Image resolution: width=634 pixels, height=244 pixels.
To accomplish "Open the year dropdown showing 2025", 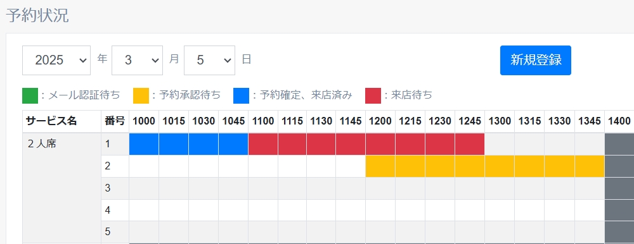I will point(56,60).
